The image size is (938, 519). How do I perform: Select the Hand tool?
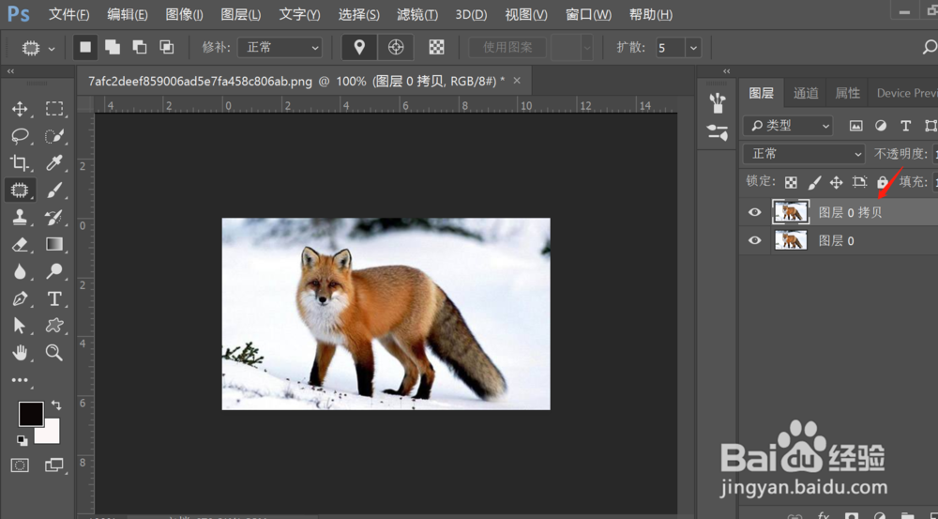20,353
